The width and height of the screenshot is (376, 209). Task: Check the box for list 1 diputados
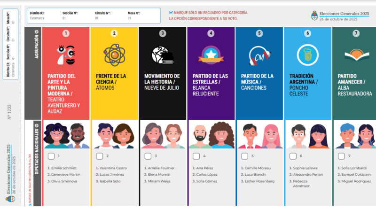[51, 156]
